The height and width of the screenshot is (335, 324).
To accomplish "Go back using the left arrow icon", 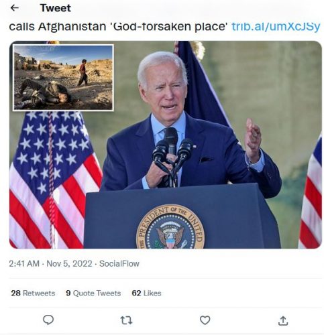I will [15, 8].
